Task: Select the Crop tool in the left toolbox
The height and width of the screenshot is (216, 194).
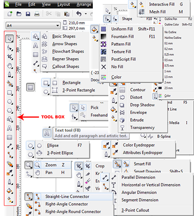Action: point(10,57)
